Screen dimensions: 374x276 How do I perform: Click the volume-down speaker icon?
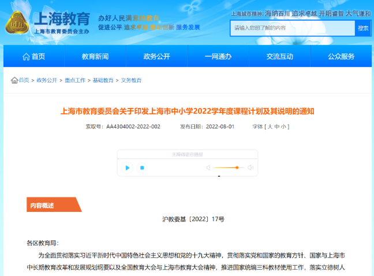click(x=208, y=167)
